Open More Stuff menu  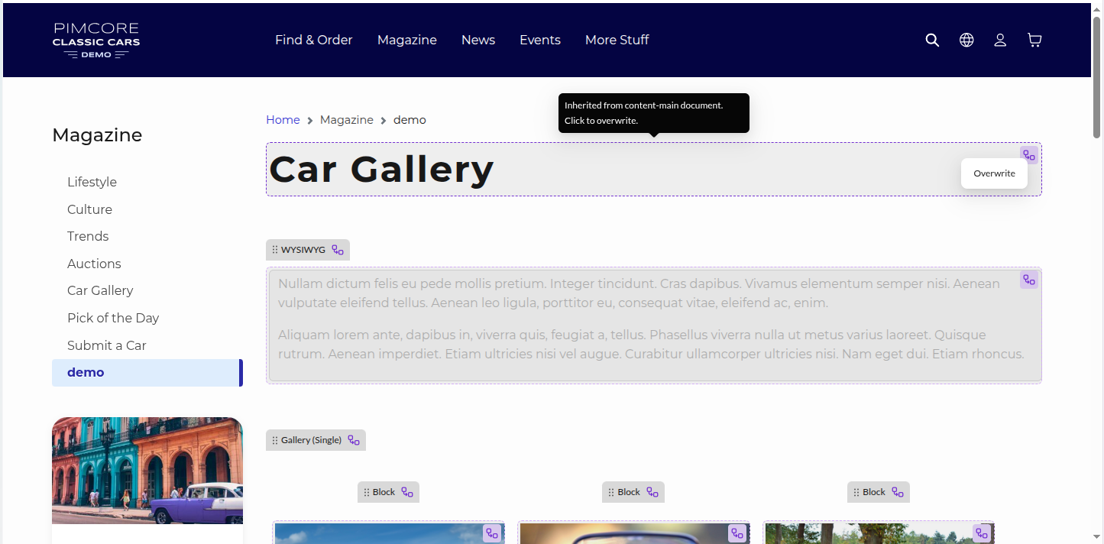617,40
